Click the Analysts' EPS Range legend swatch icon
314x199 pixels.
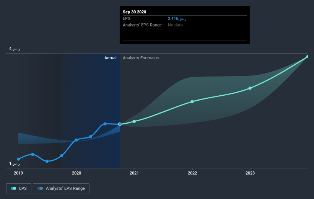point(40,188)
